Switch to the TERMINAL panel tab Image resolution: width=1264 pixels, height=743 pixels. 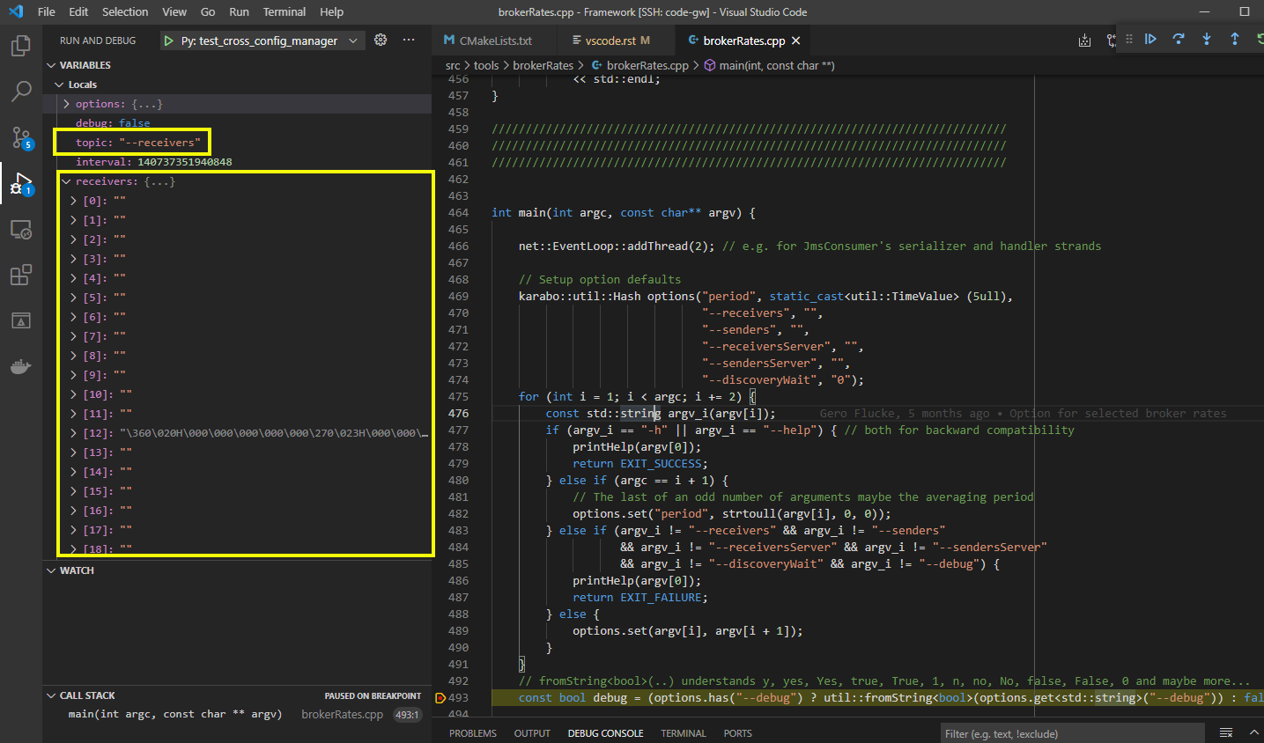coord(684,733)
